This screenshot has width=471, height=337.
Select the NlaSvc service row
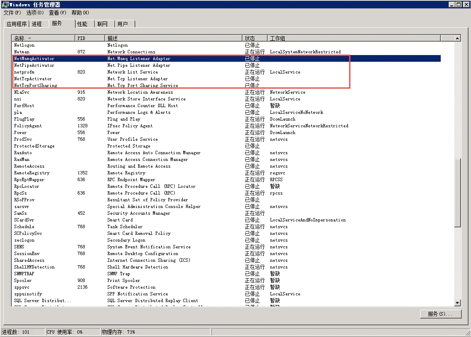coord(226,92)
